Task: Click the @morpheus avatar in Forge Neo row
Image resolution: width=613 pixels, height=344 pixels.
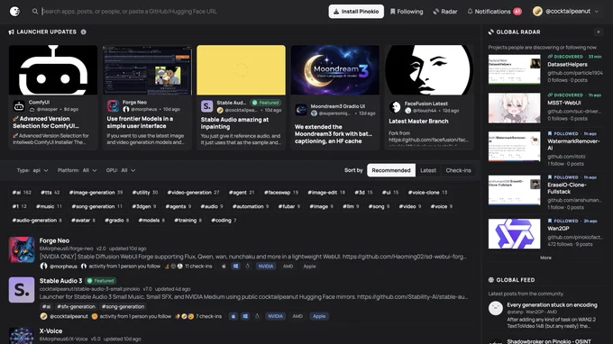Action: pyautogui.click(x=43, y=267)
